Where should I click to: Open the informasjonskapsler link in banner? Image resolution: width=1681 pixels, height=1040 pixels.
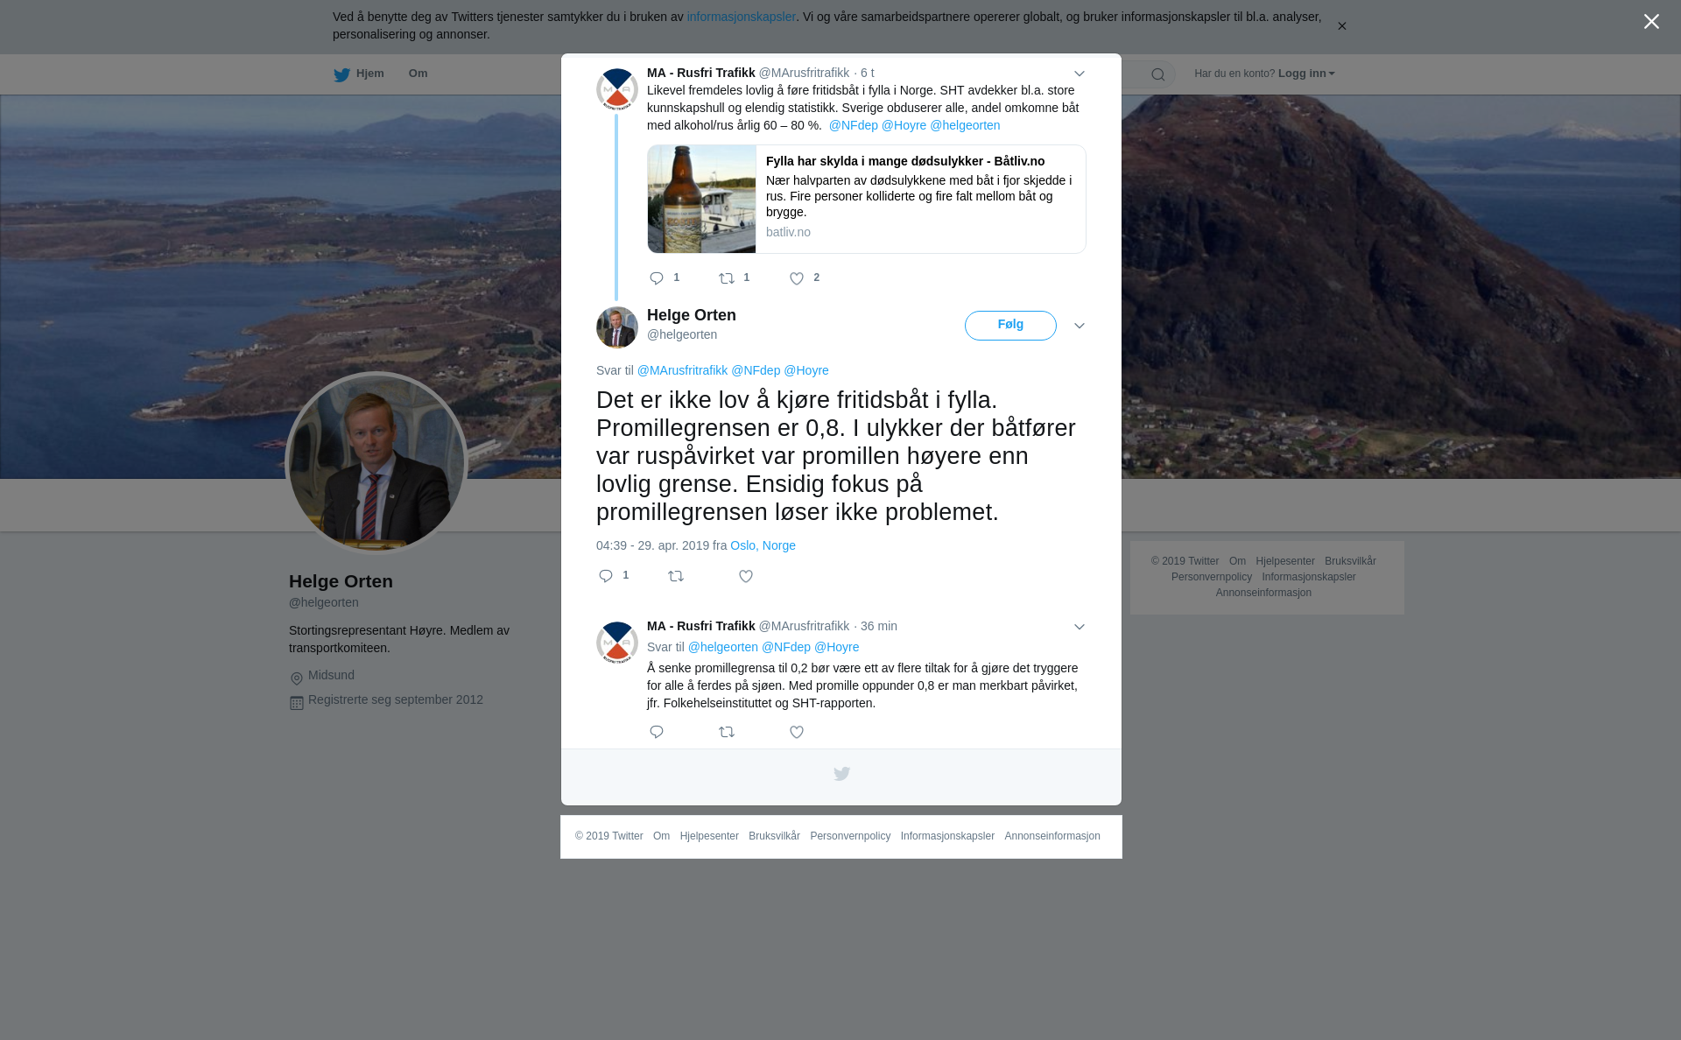pos(741,17)
